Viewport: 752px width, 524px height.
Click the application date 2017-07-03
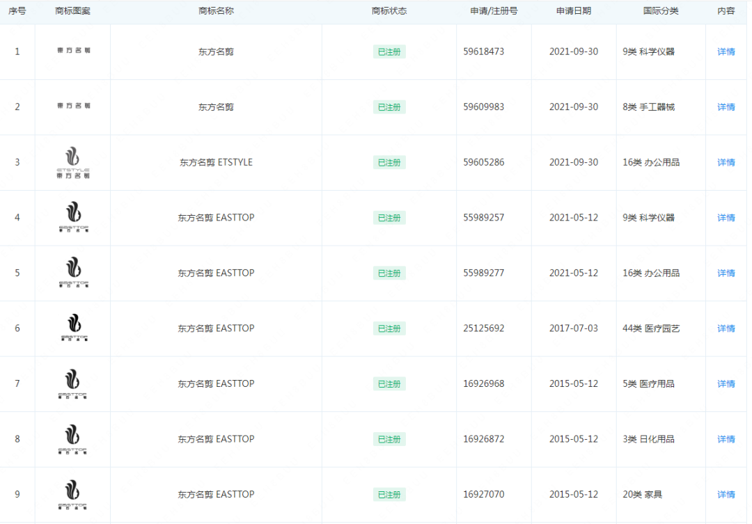pos(574,328)
